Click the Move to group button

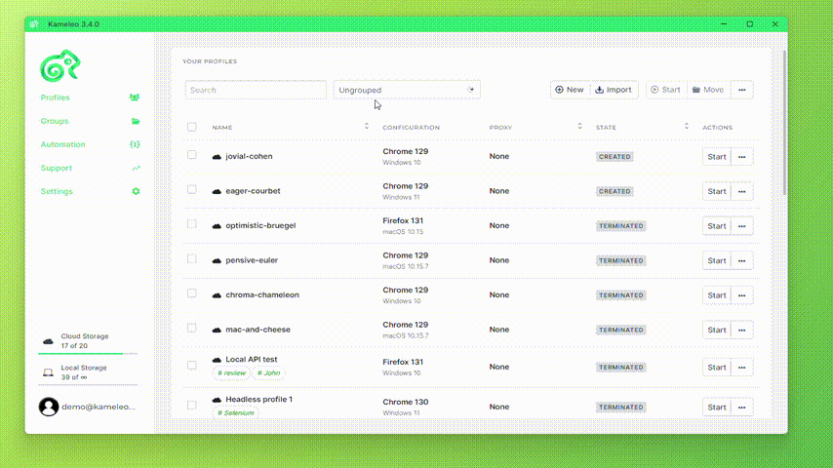click(x=709, y=90)
